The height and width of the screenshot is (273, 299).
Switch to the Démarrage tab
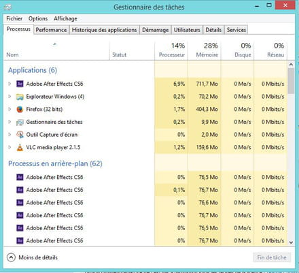click(x=155, y=30)
